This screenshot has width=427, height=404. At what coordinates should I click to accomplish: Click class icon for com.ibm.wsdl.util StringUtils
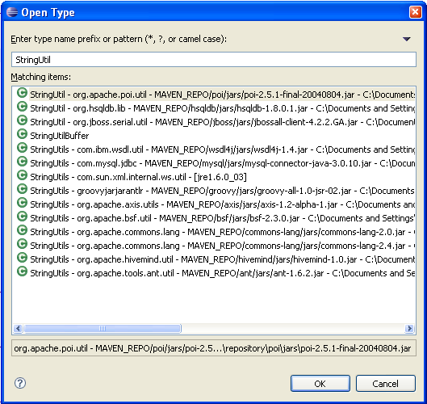[22, 148]
